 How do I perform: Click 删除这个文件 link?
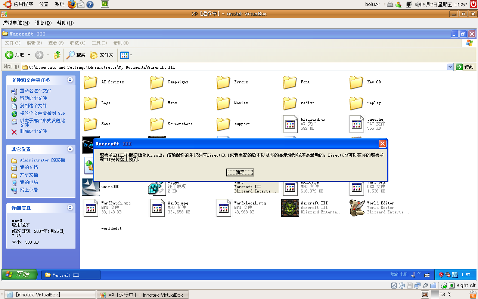pos(33,131)
